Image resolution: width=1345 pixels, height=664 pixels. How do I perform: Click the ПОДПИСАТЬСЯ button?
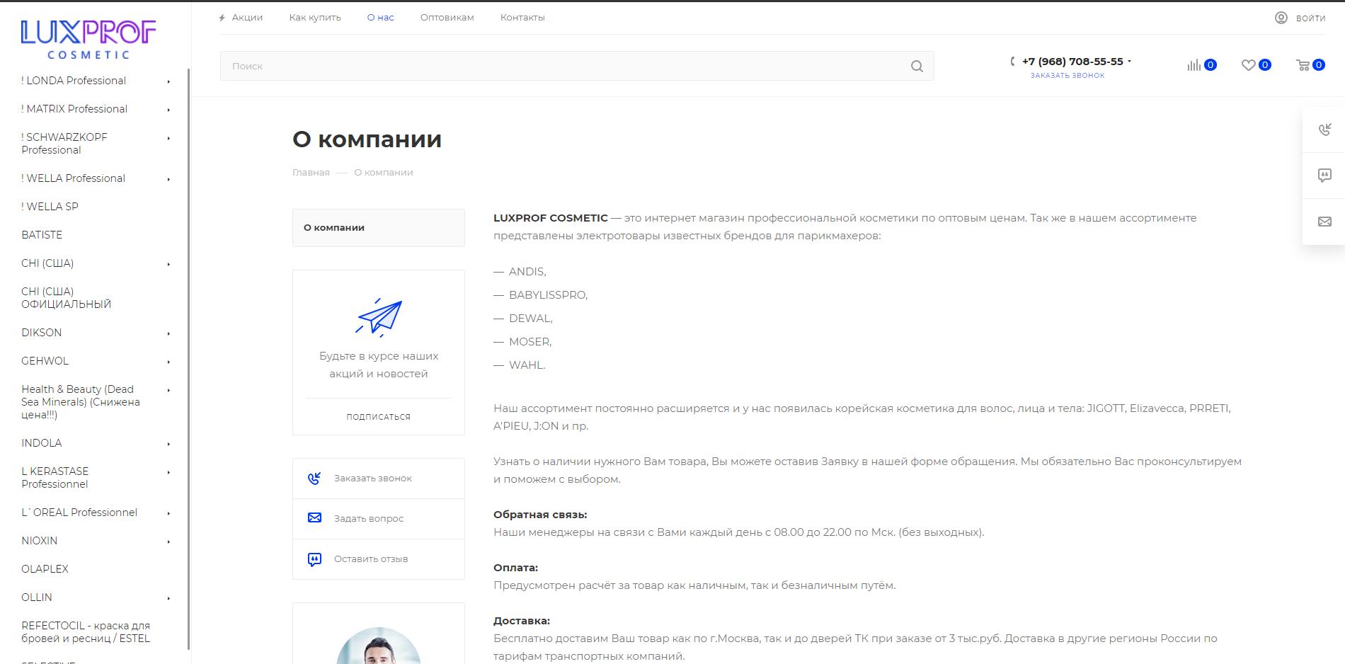pos(378,417)
